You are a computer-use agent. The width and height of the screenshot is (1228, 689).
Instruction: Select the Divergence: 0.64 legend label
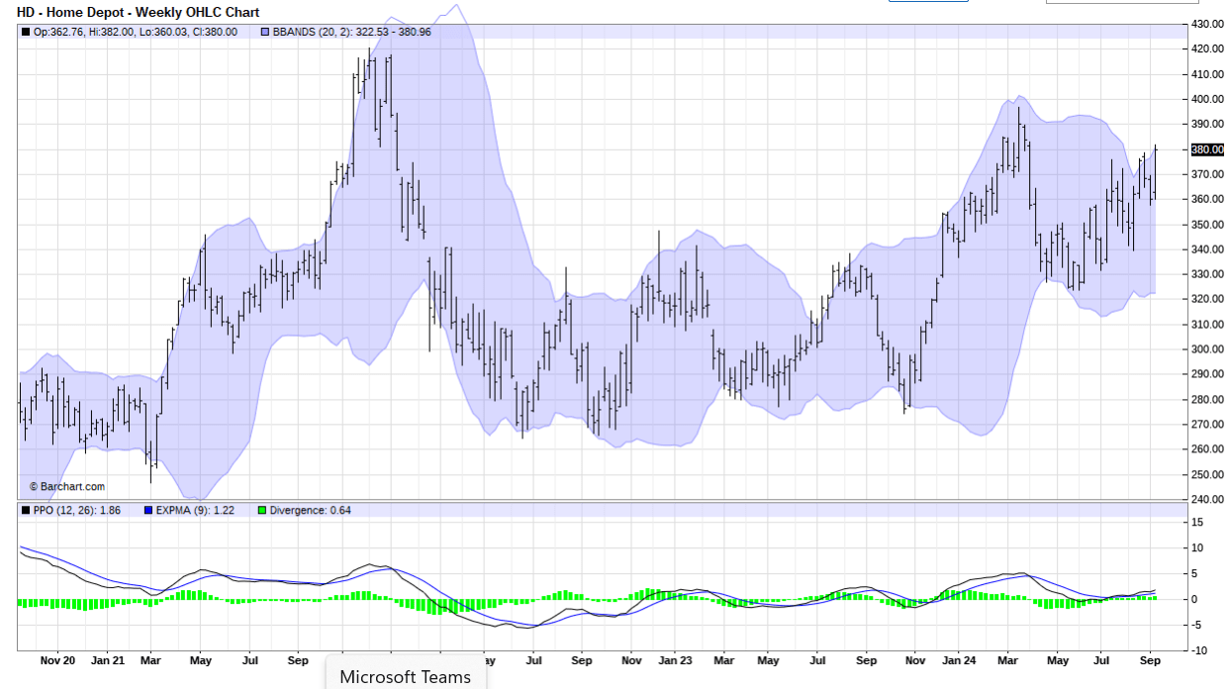pos(311,511)
